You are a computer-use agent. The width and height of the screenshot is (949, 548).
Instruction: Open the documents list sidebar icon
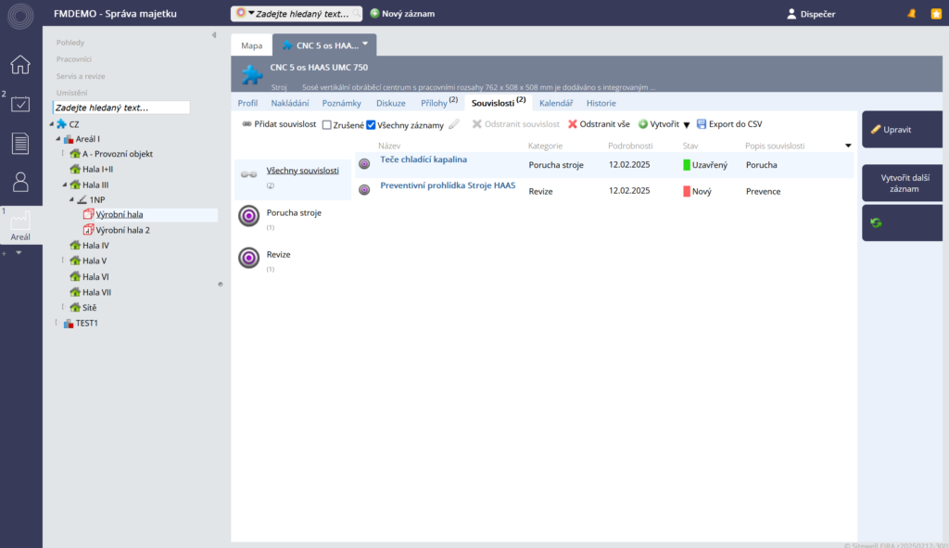click(20, 144)
